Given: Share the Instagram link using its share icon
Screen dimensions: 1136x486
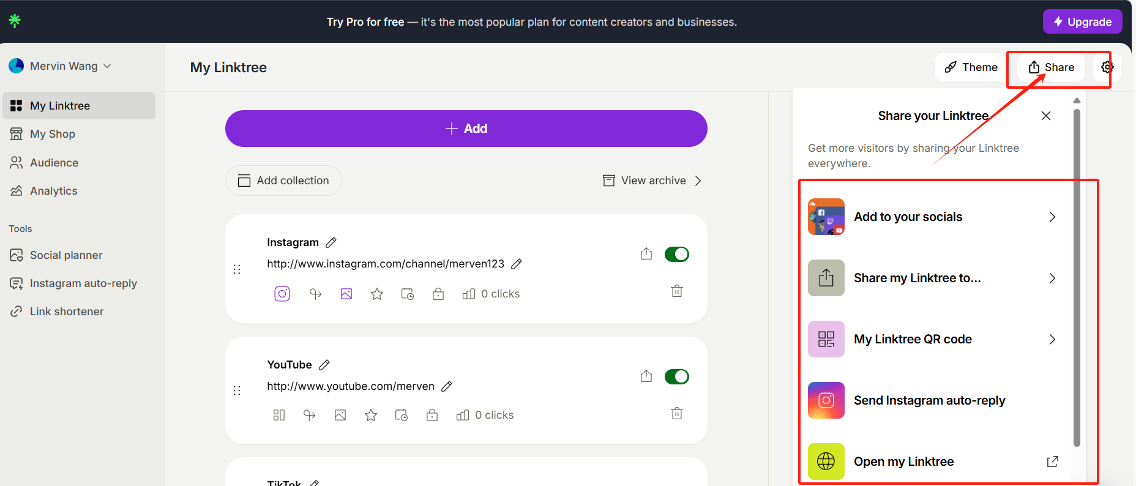Looking at the screenshot, I should coord(646,253).
